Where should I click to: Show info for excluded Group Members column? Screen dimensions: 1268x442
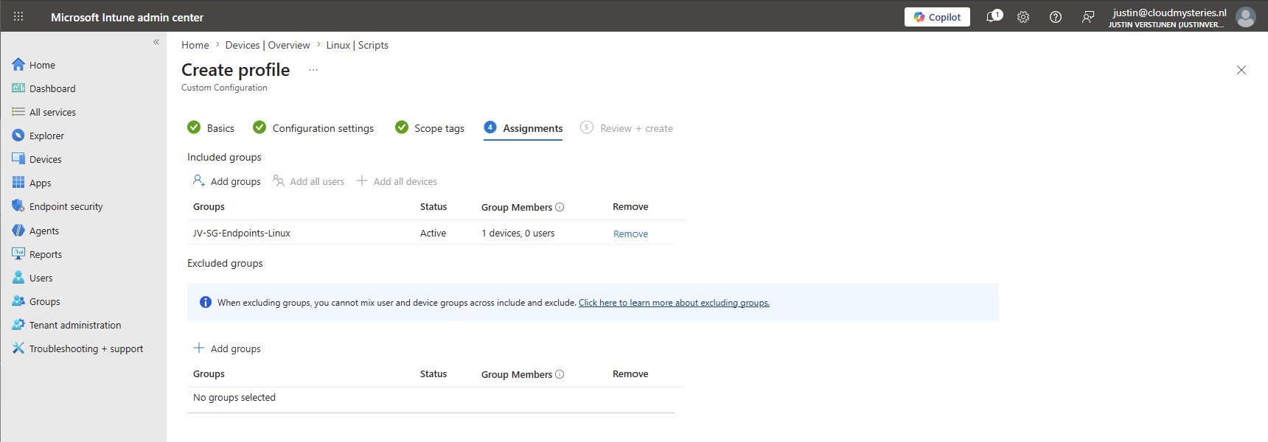(x=560, y=374)
